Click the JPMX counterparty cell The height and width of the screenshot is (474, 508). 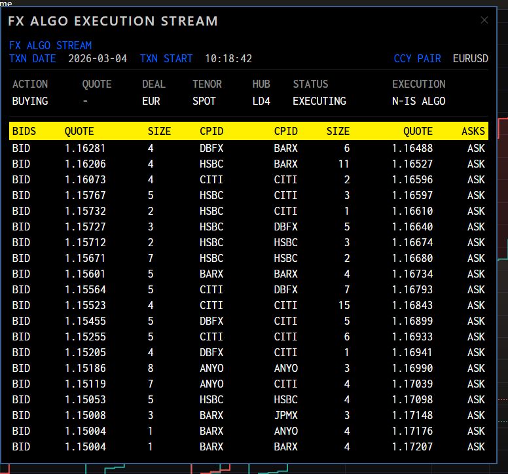coord(285,416)
